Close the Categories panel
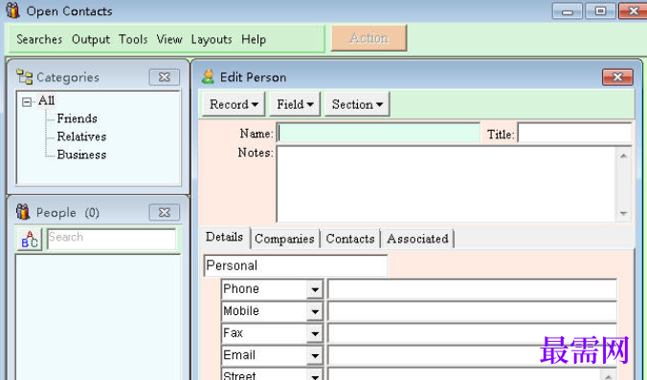This screenshot has height=380, width=647. point(165,77)
